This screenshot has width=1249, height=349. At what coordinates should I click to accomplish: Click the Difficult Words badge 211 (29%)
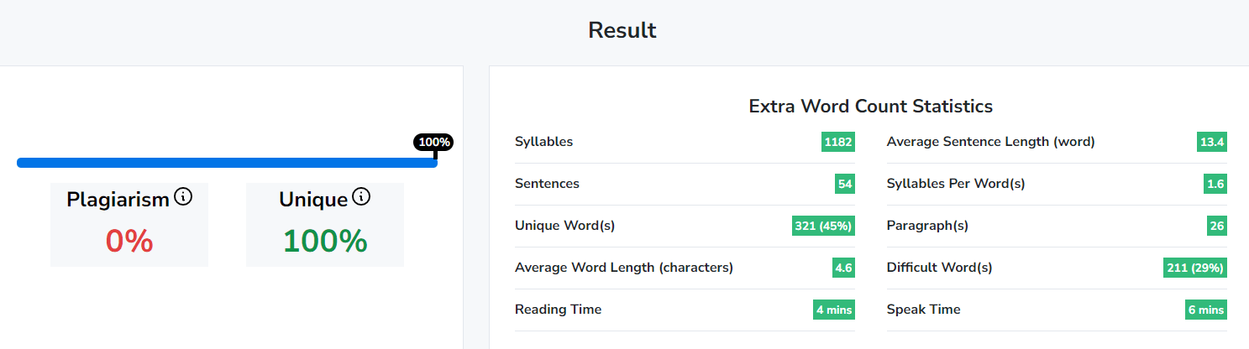(1194, 268)
